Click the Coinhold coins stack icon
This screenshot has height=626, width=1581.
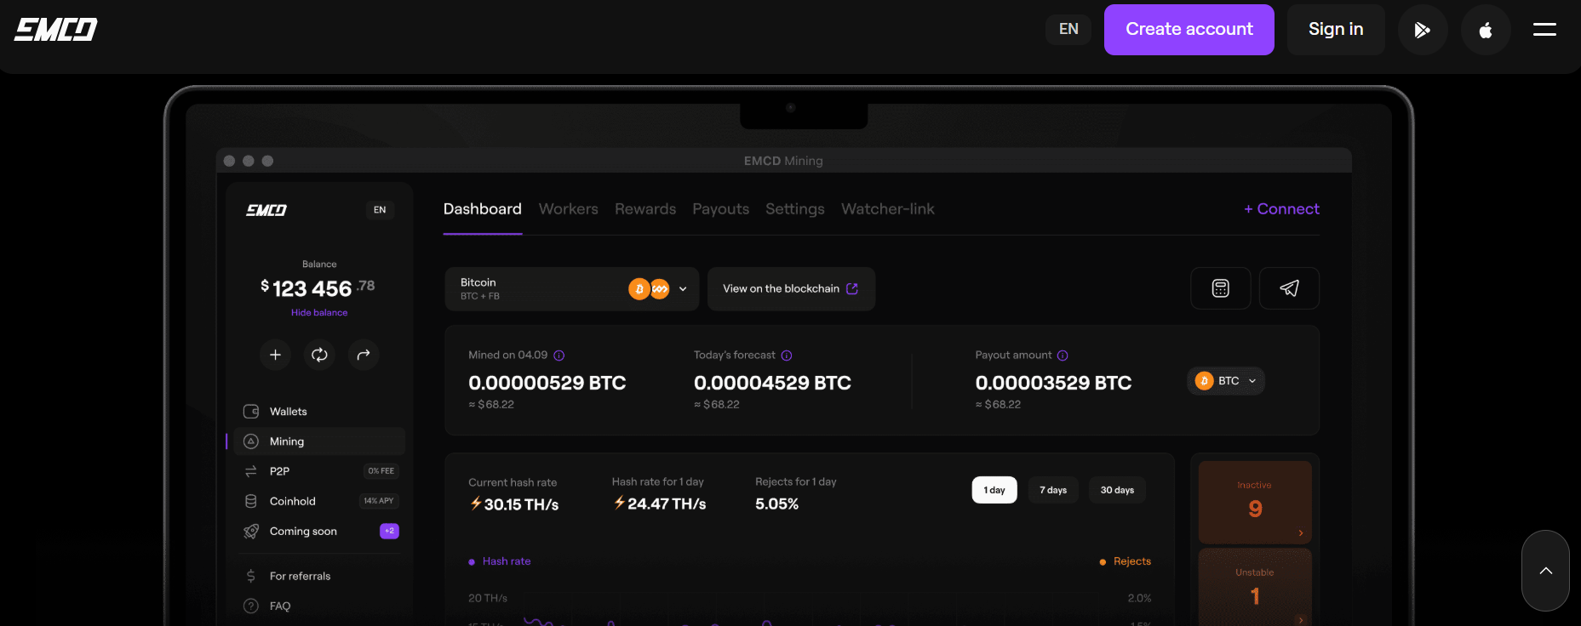pyautogui.click(x=251, y=501)
